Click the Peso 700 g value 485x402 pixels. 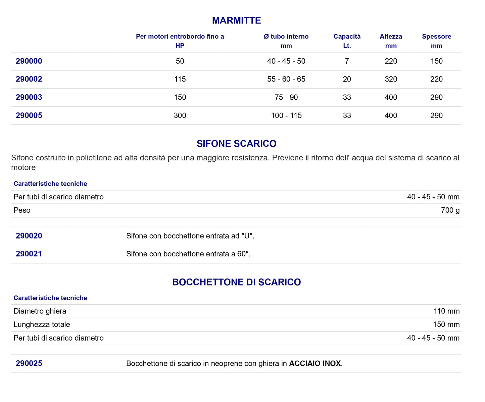[x=450, y=210]
